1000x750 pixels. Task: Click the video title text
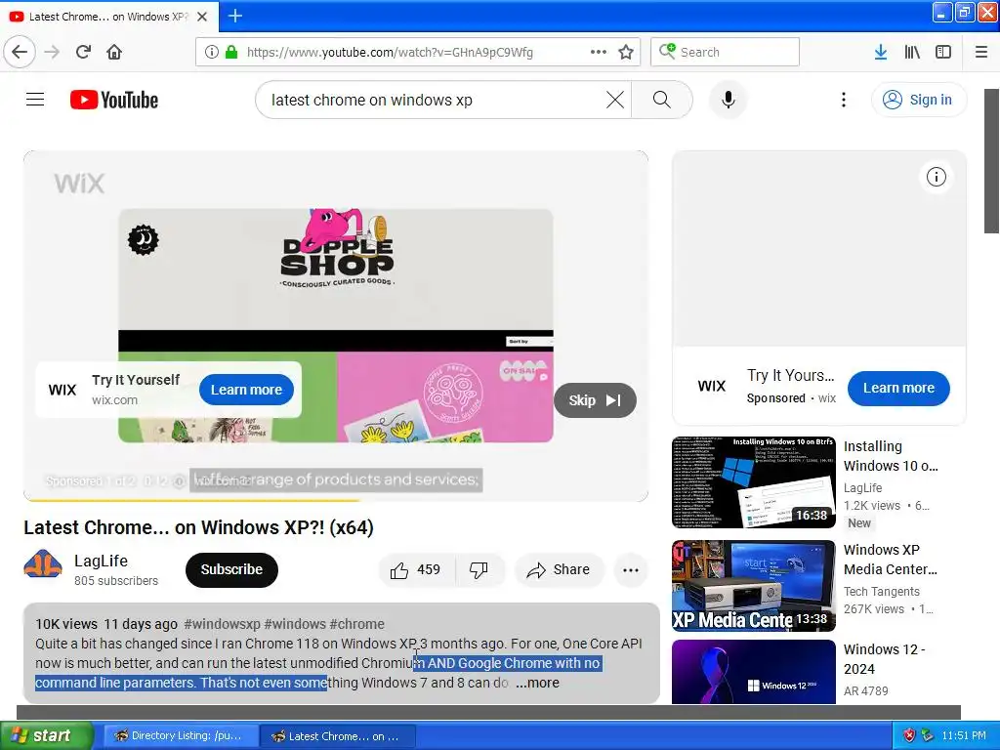point(198,527)
